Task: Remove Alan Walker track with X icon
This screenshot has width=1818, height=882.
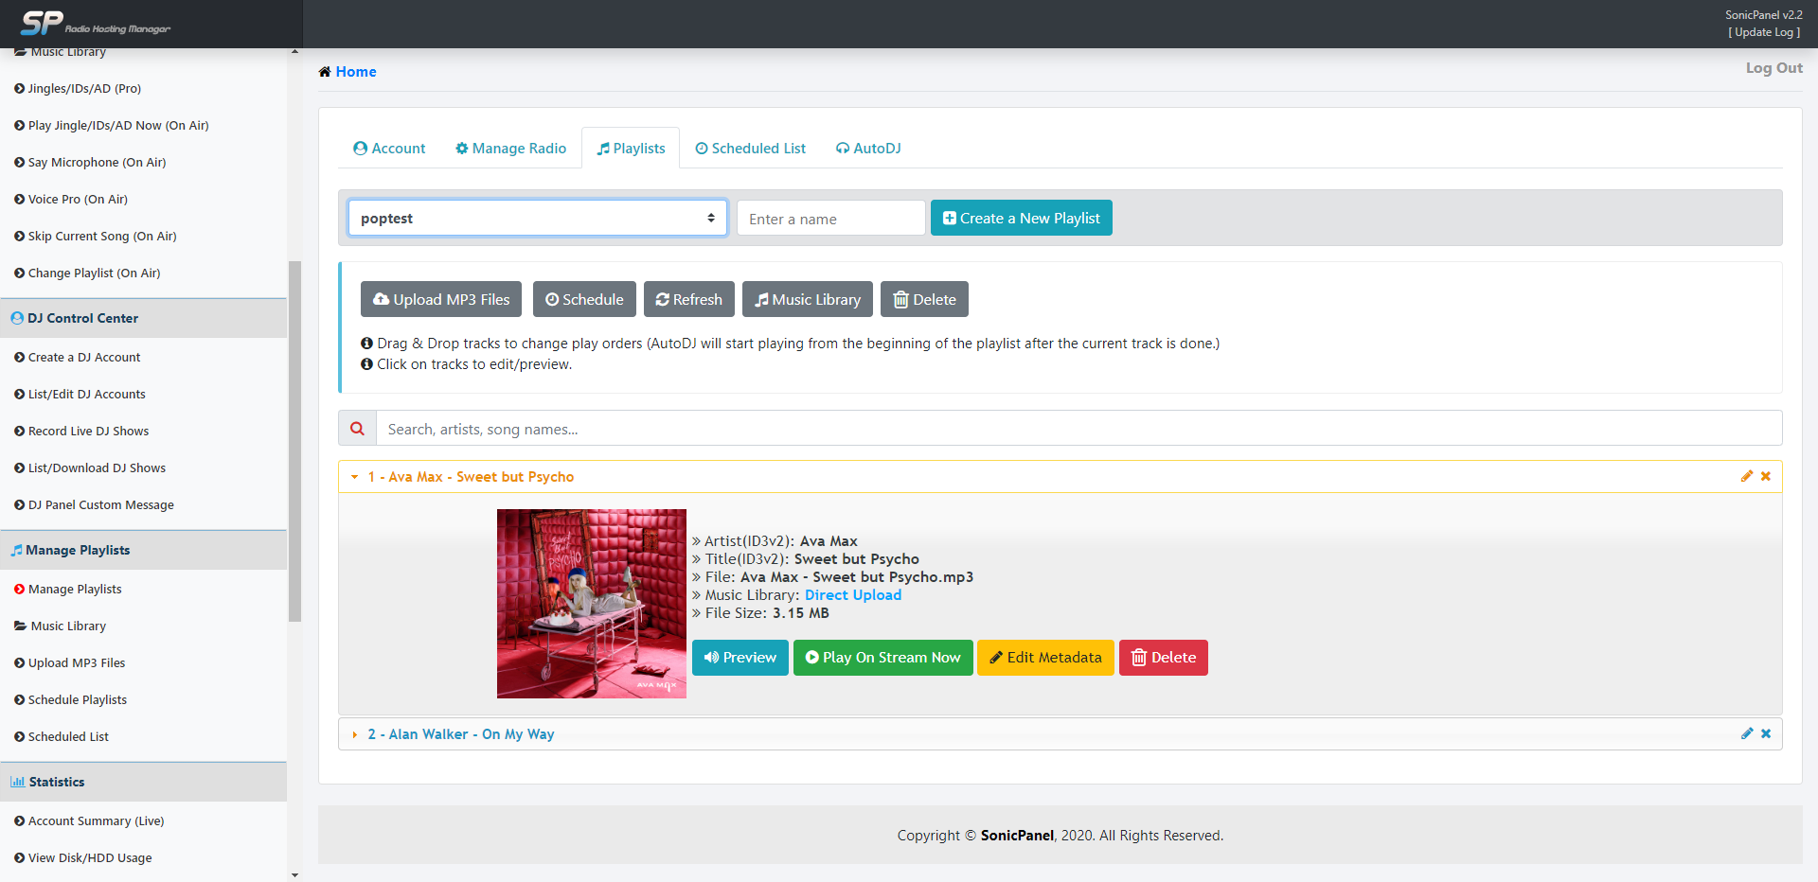Action: pyautogui.click(x=1766, y=733)
